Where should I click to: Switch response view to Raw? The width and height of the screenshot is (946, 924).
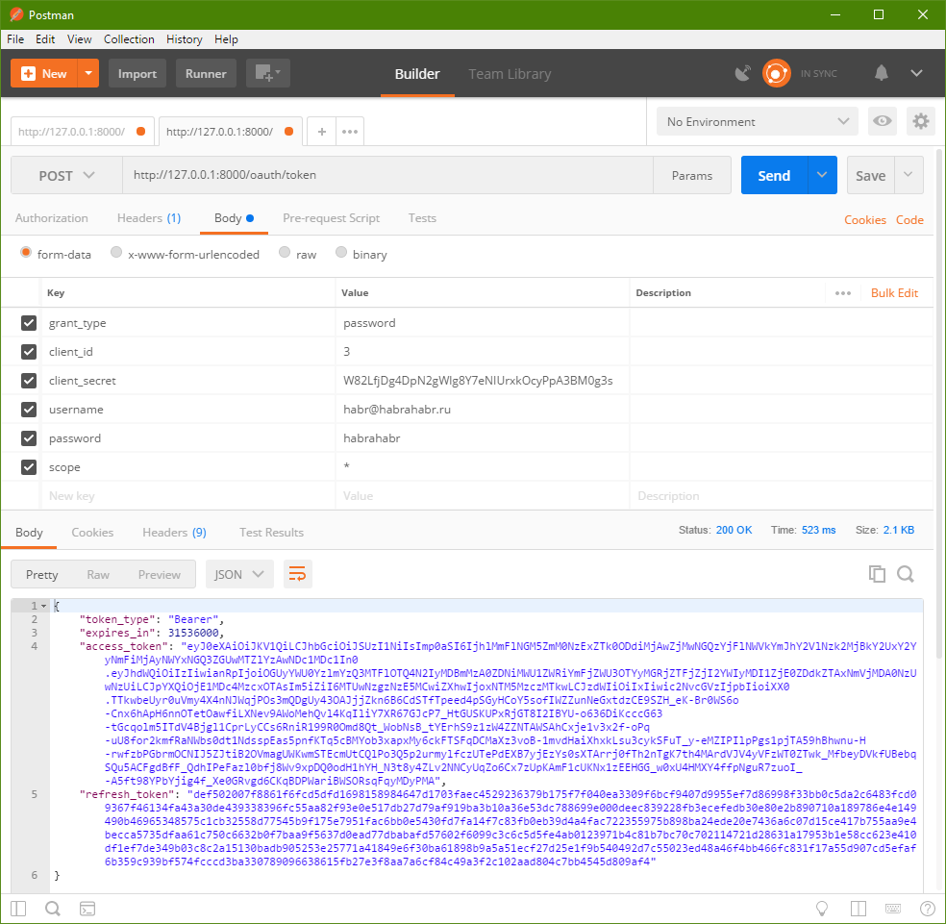click(98, 575)
